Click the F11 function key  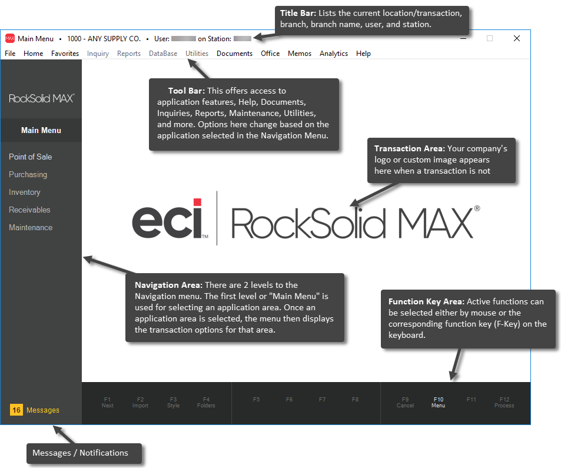pyautogui.click(x=471, y=400)
